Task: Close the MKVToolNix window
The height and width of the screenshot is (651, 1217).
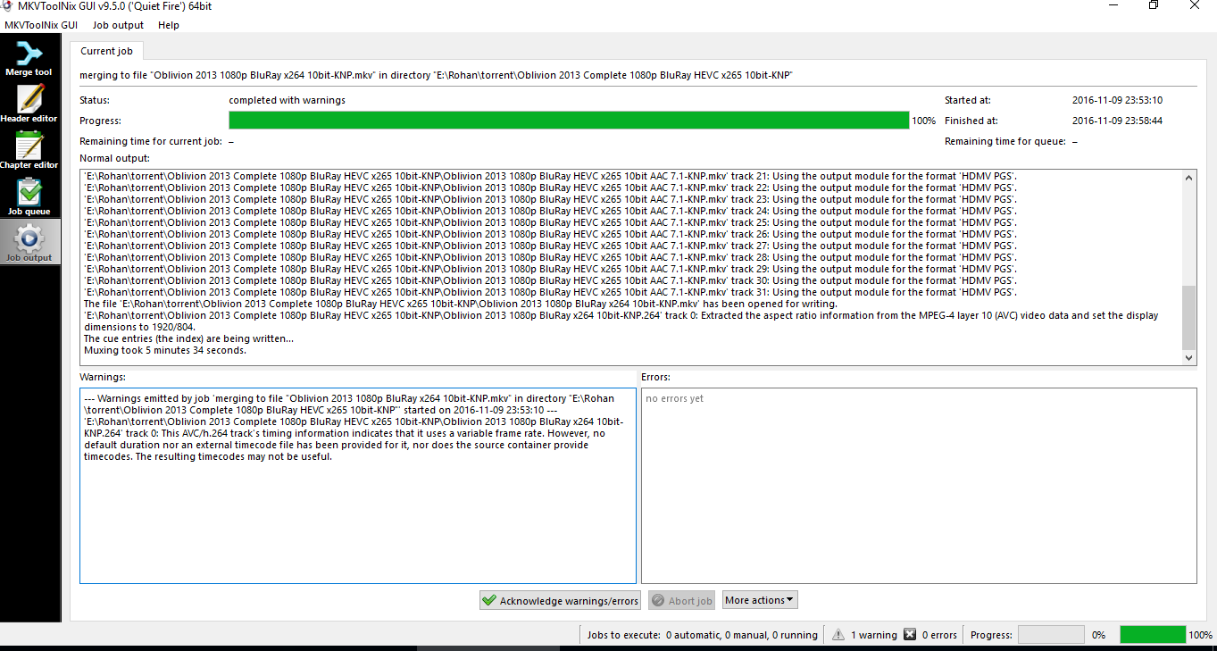Action: (1195, 5)
